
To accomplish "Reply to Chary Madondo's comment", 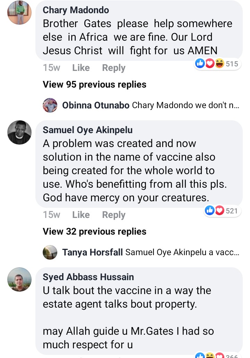I will pyautogui.click(x=114, y=68).
